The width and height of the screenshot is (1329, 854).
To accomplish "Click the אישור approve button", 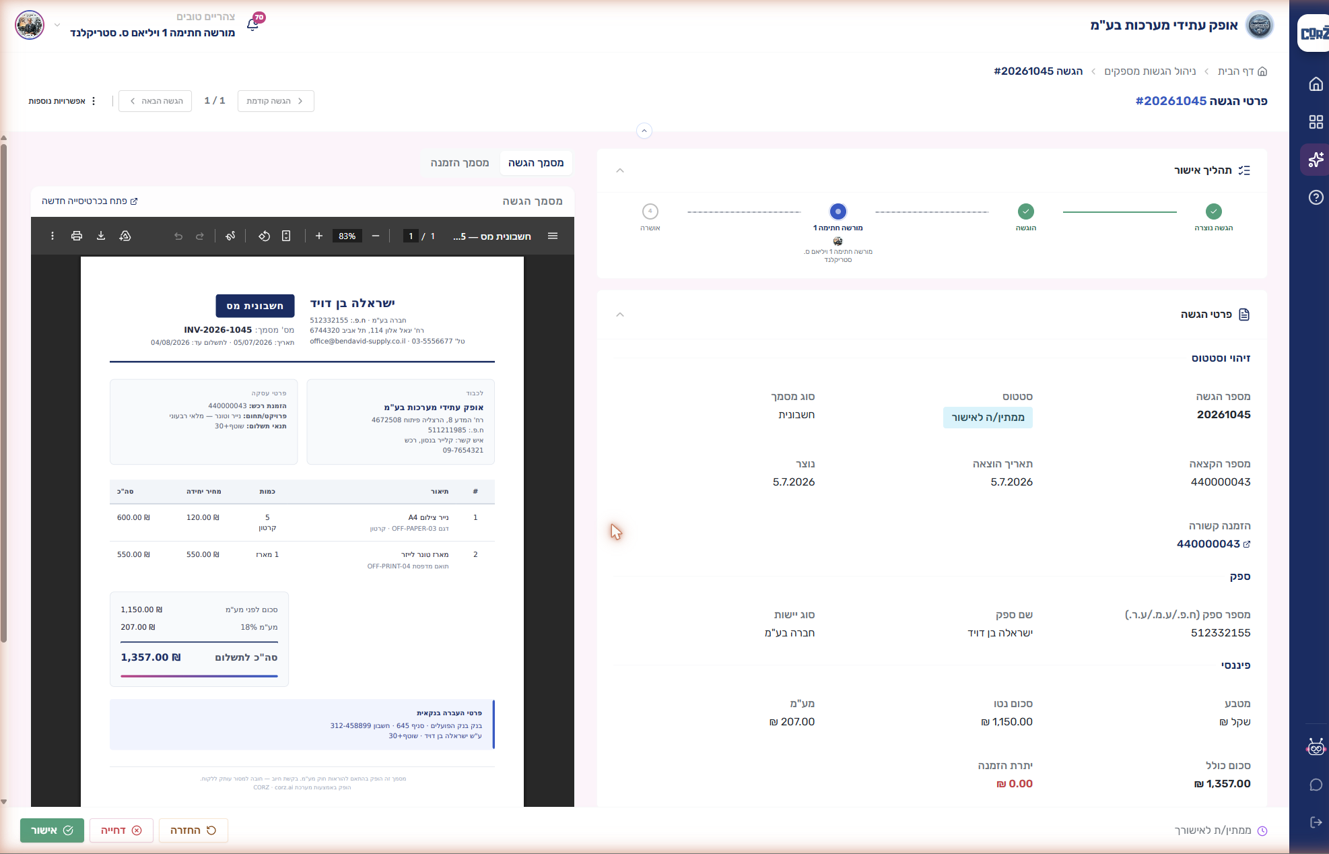I will point(52,830).
